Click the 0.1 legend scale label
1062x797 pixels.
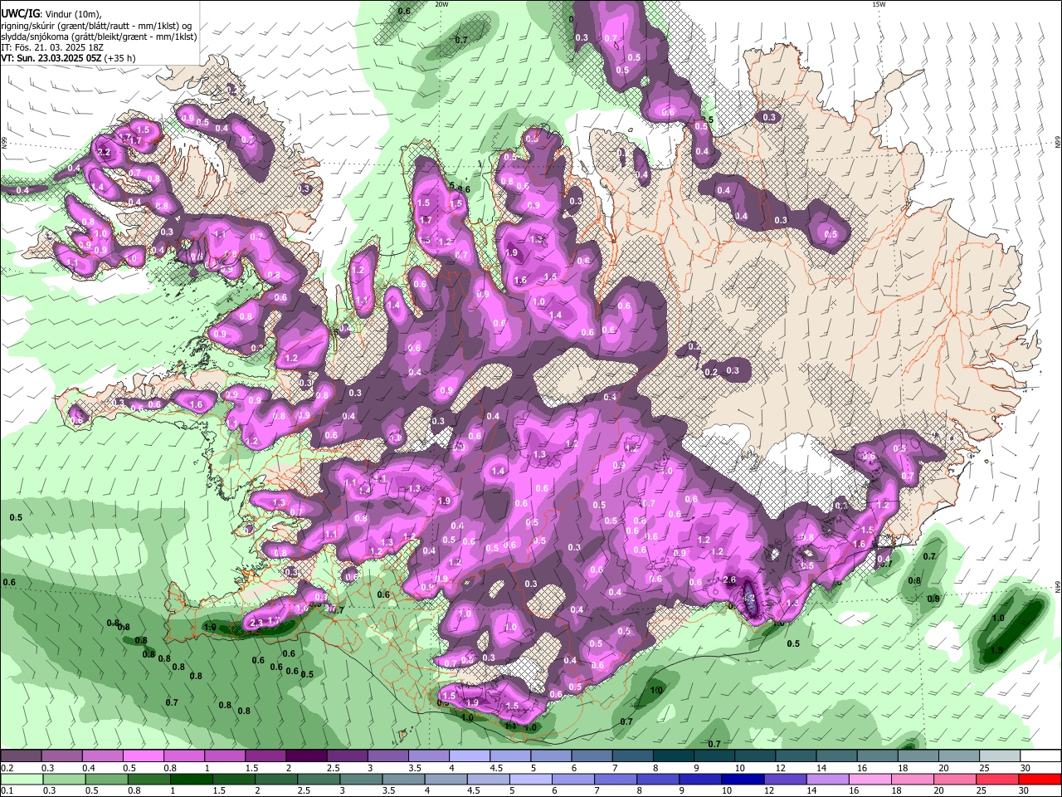[x=7, y=791]
